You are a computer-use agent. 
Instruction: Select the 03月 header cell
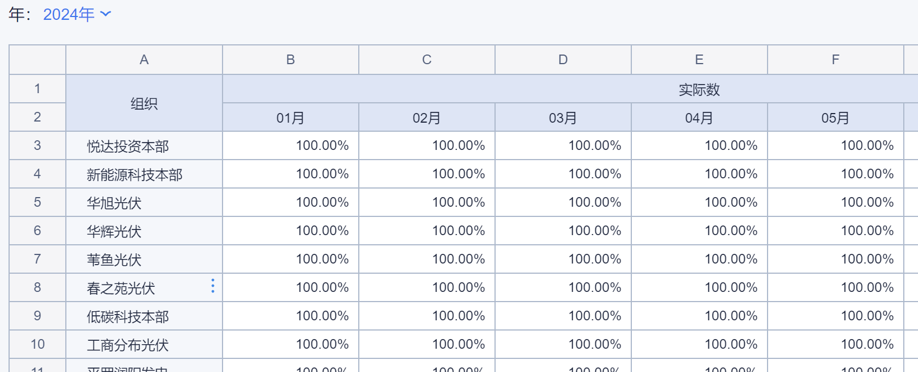pyautogui.click(x=563, y=118)
